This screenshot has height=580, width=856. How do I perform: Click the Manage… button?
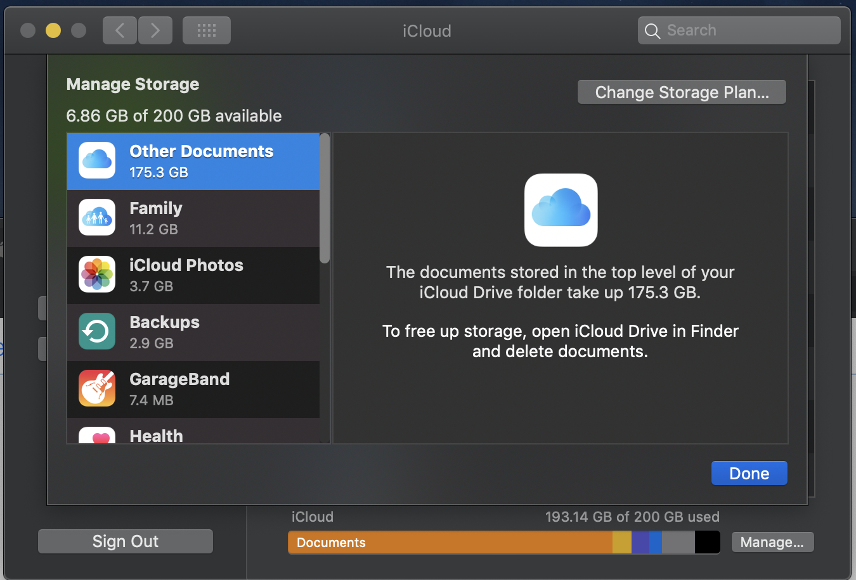tap(772, 542)
